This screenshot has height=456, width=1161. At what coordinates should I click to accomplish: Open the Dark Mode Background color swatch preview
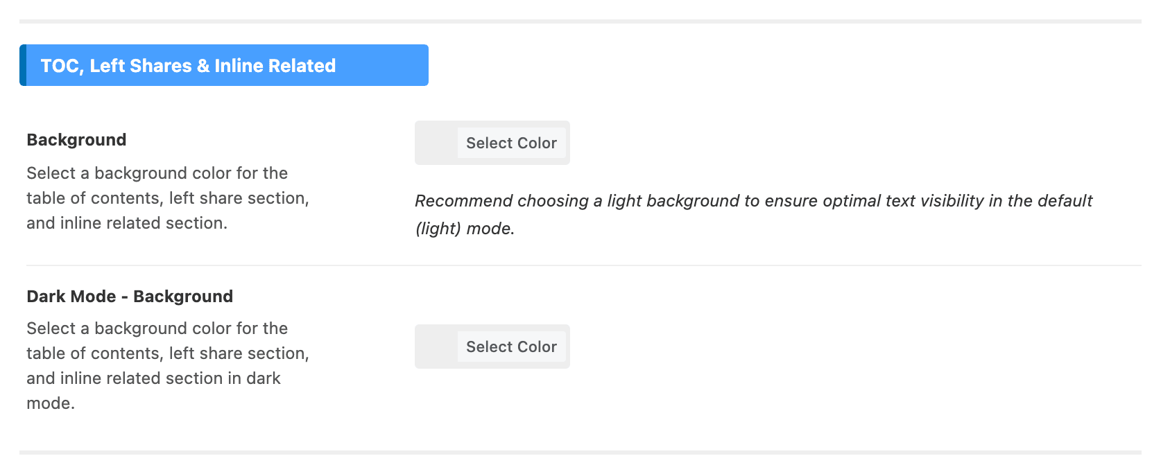click(x=437, y=347)
